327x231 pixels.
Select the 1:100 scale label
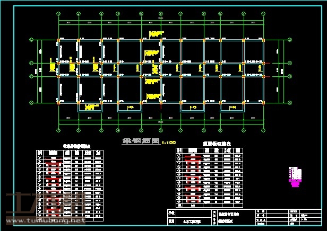[x=169, y=143]
